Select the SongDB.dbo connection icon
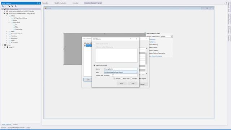 coord(7,14)
